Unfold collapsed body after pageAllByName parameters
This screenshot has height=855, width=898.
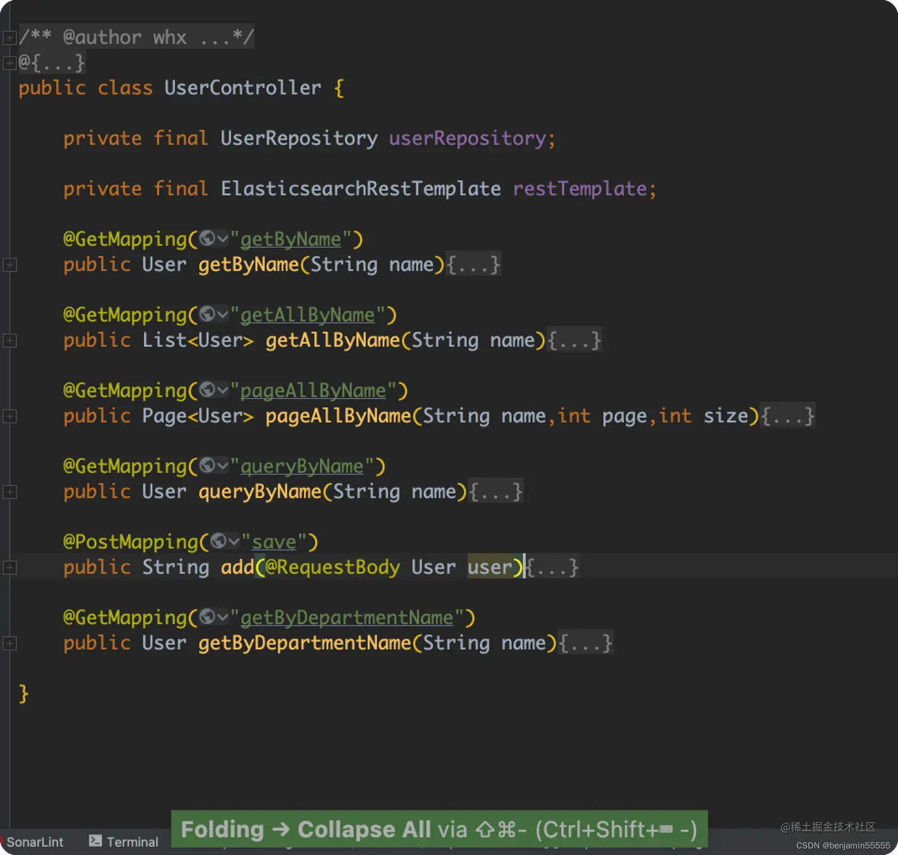788,416
